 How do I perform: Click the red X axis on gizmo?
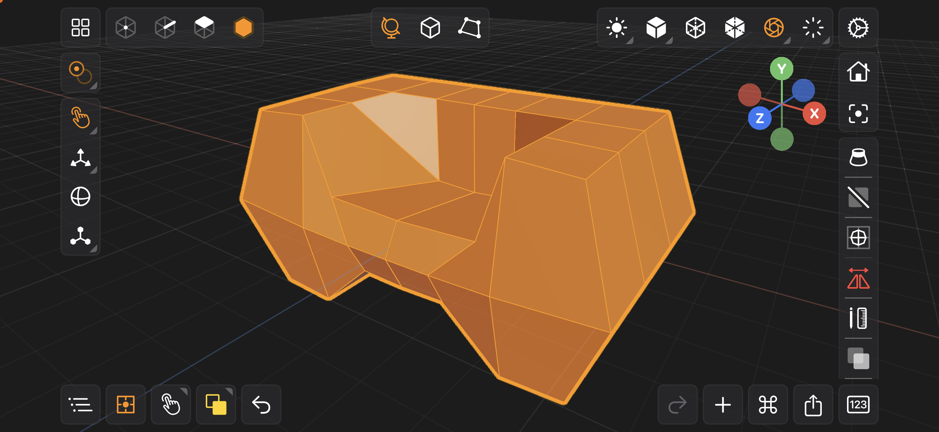point(814,114)
